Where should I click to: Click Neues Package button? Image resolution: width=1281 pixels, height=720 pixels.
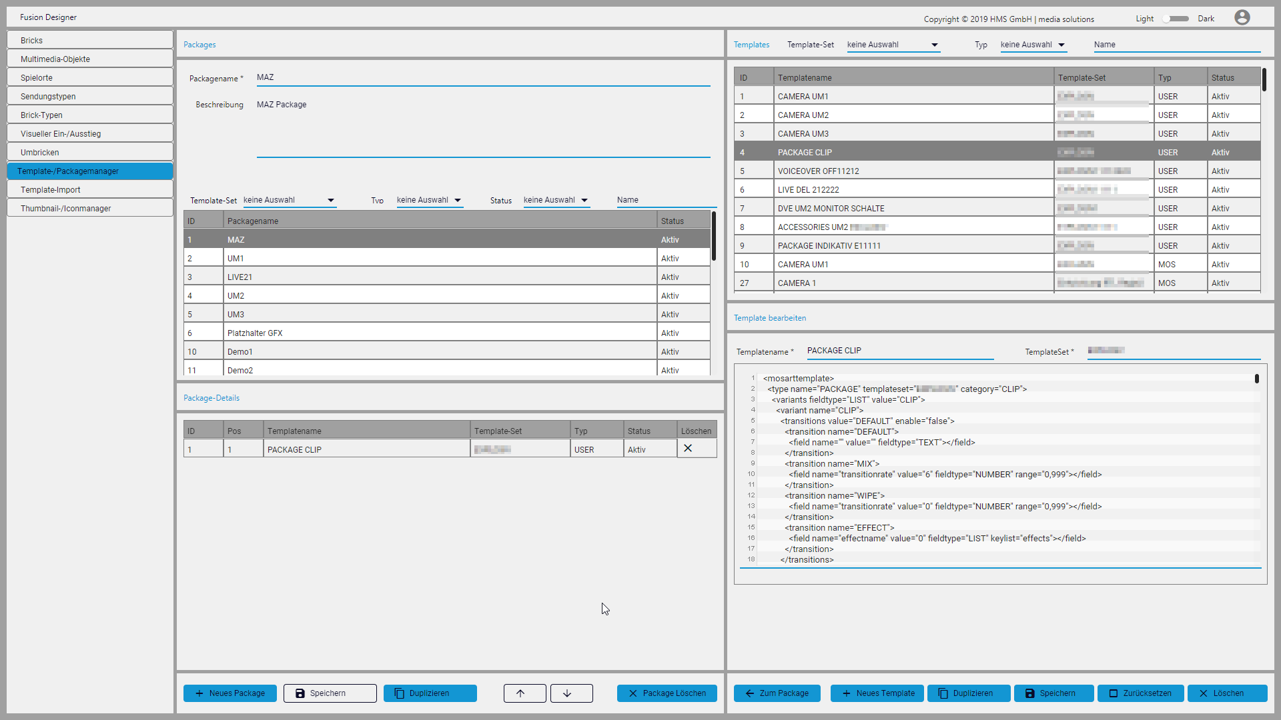tap(230, 693)
